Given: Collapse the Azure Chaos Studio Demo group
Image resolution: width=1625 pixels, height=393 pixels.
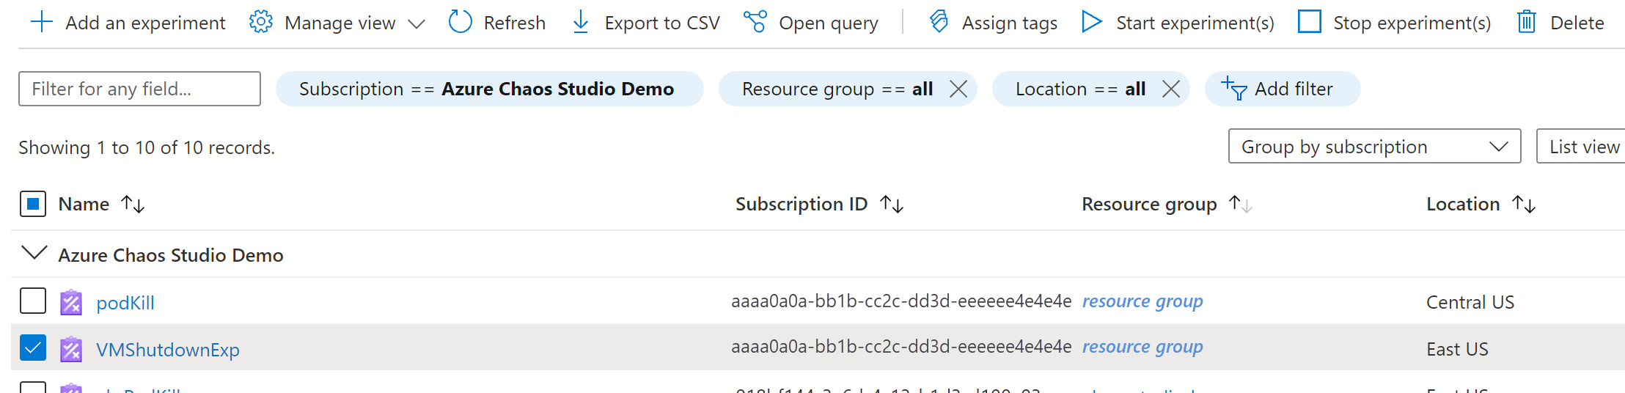Looking at the screenshot, I should coord(34,254).
